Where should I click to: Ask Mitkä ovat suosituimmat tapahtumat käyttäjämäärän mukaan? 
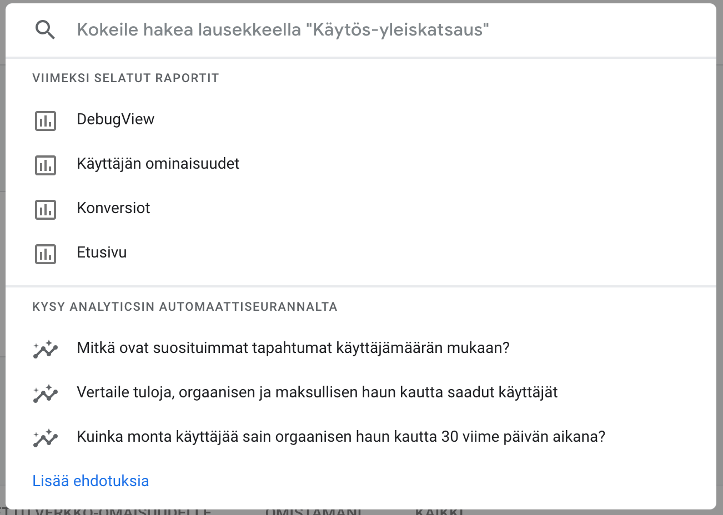(361, 348)
